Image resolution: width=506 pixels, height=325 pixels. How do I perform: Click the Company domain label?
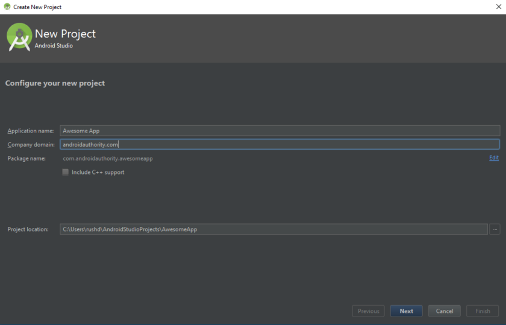31,144
